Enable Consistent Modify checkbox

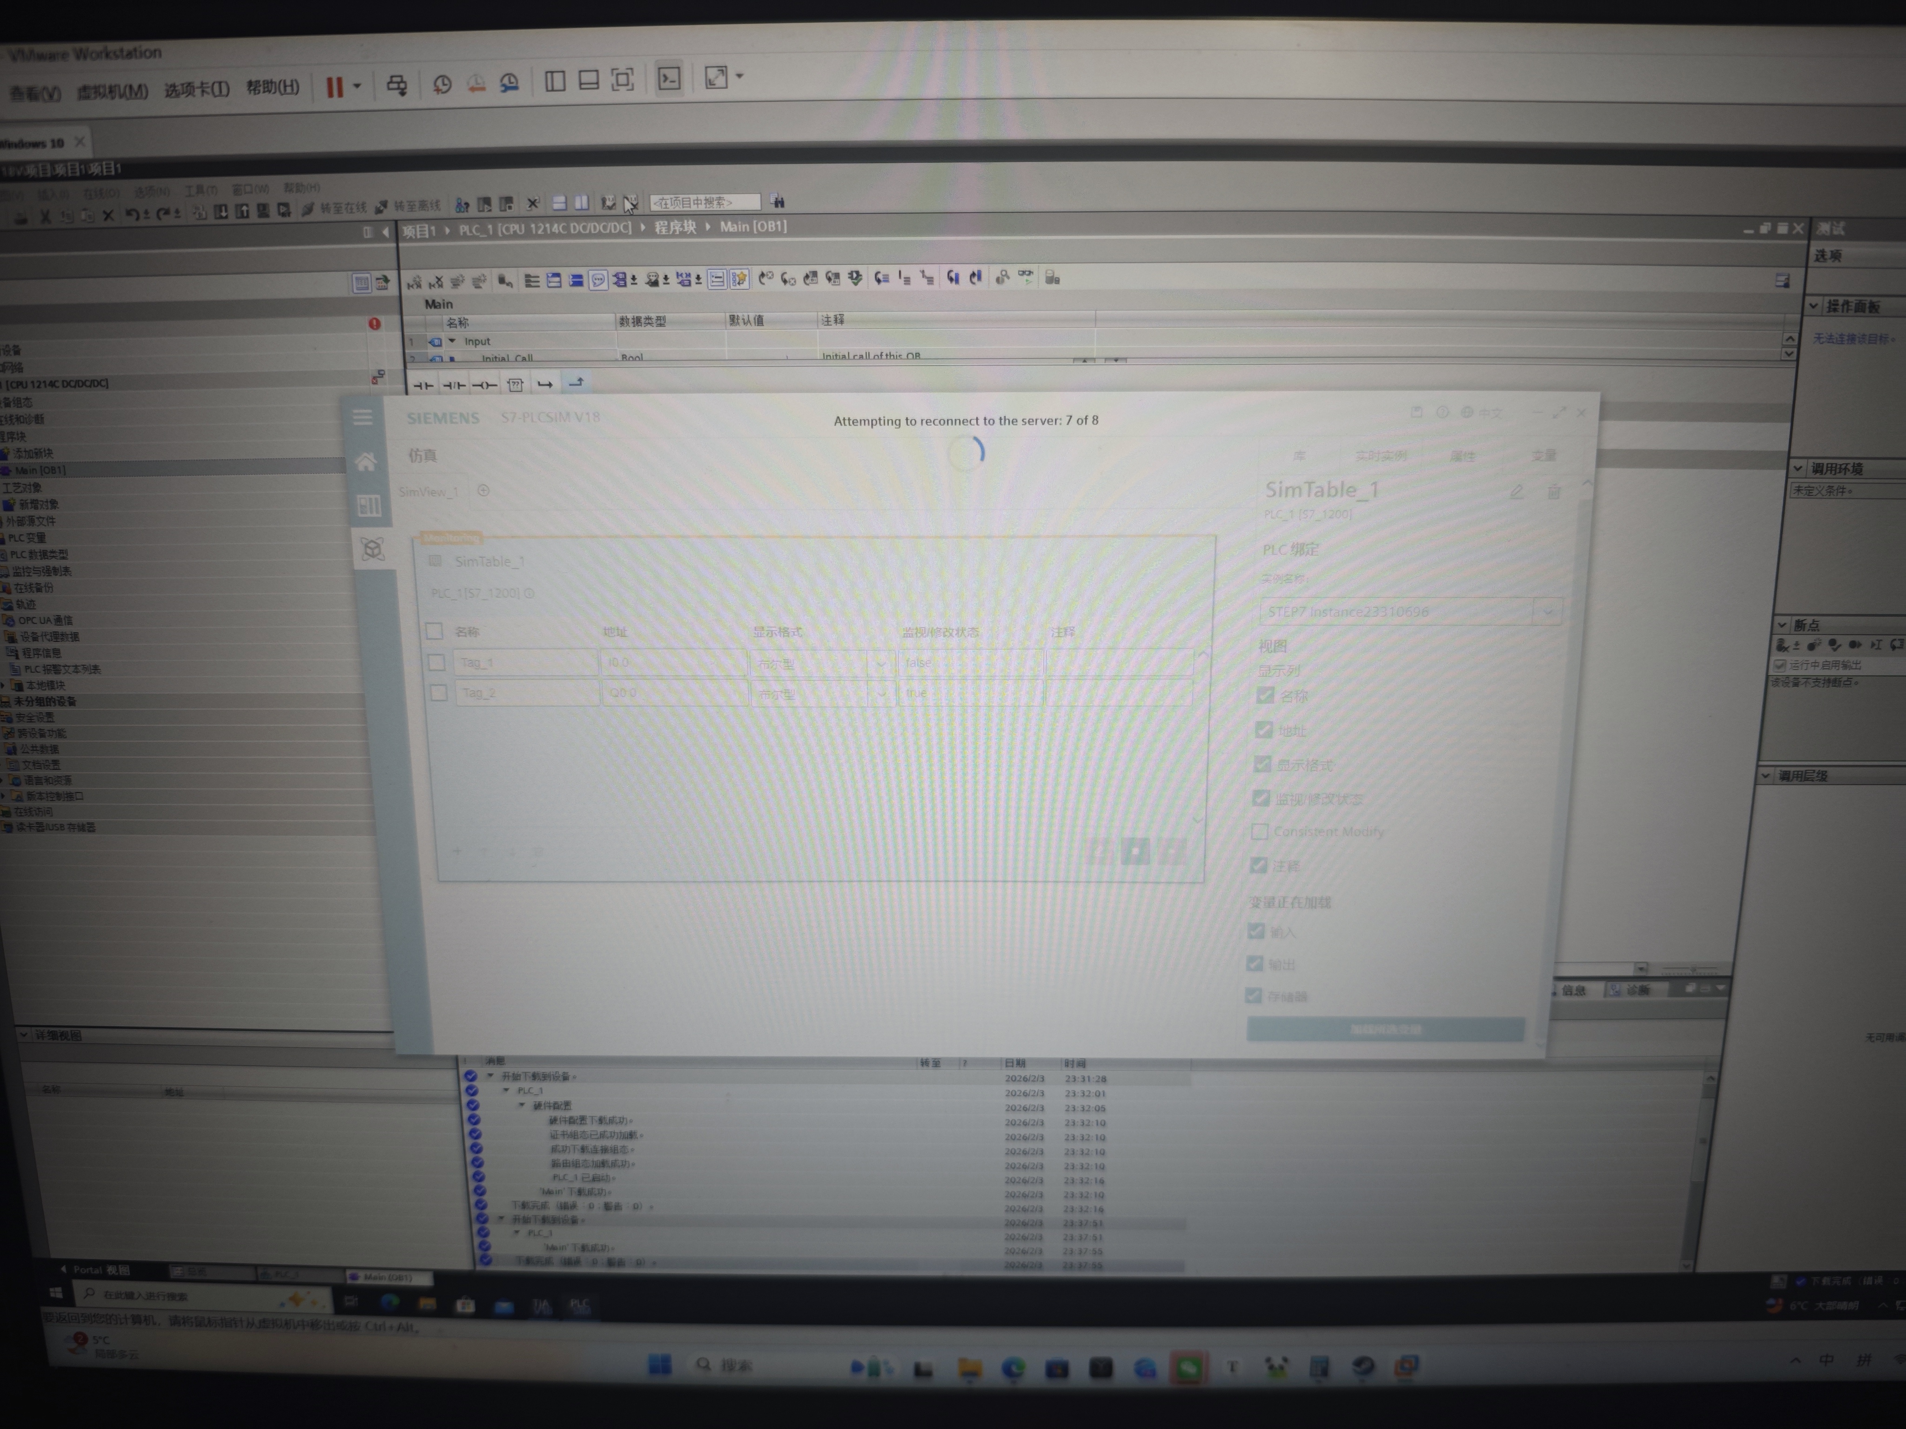coord(1260,831)
